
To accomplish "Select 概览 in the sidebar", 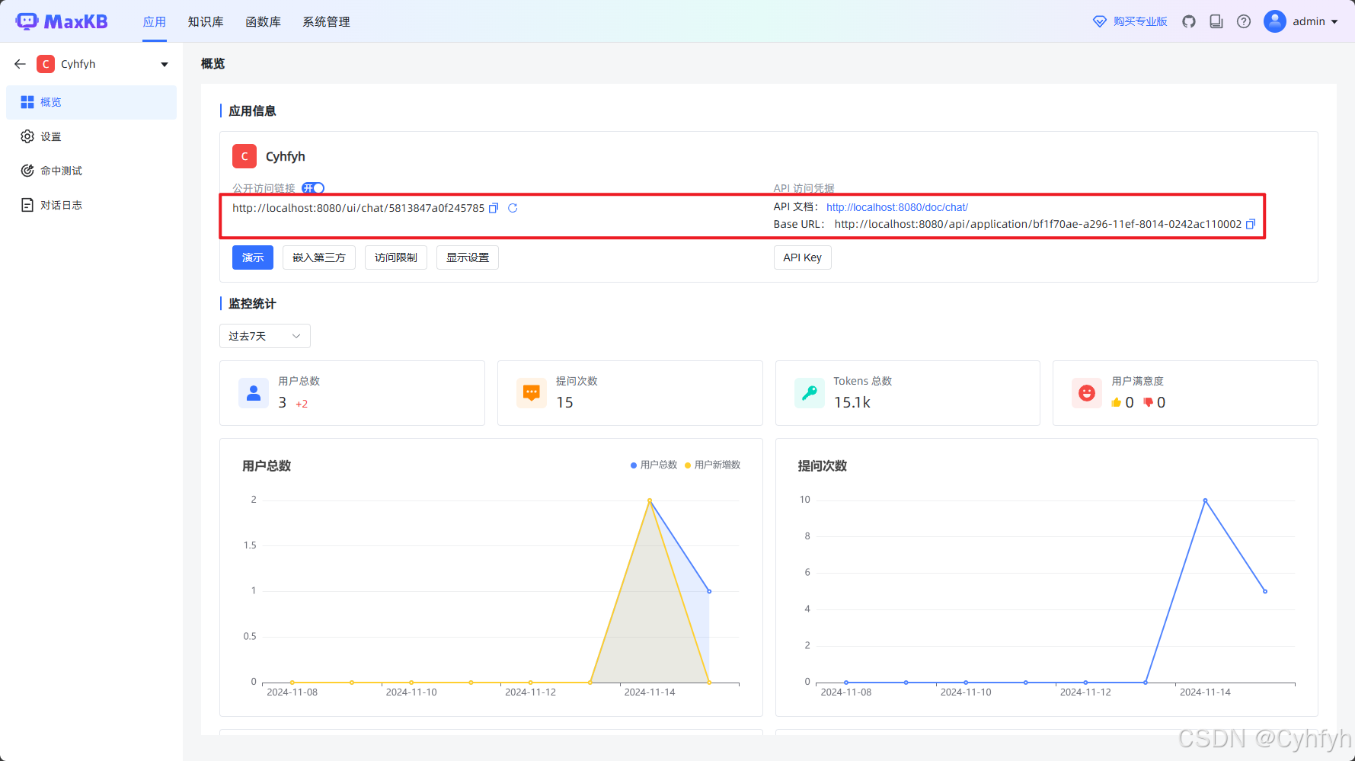I will click(x=91, y=102).
